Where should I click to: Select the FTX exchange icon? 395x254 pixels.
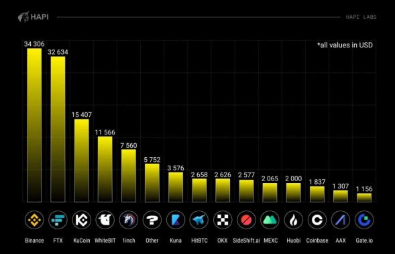pyautogui.click(x=58, y=220)
